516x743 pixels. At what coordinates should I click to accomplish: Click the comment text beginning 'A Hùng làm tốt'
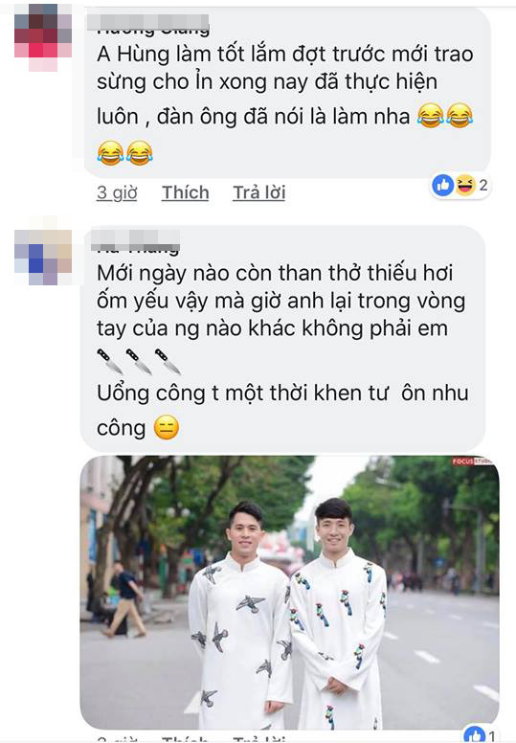[284, 85]
